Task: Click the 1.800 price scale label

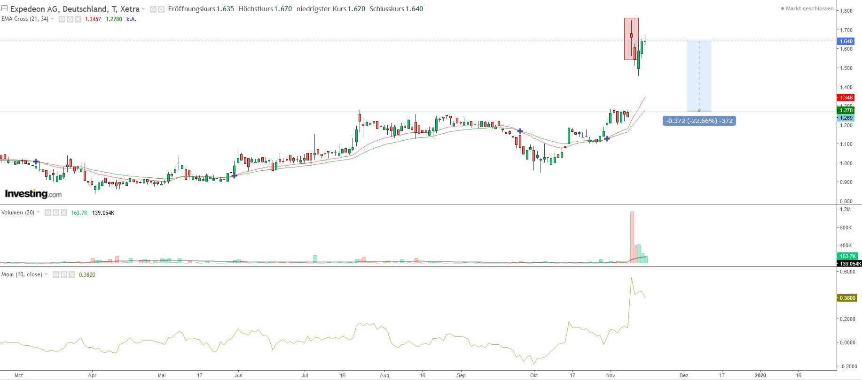Action: coord(847,11)
